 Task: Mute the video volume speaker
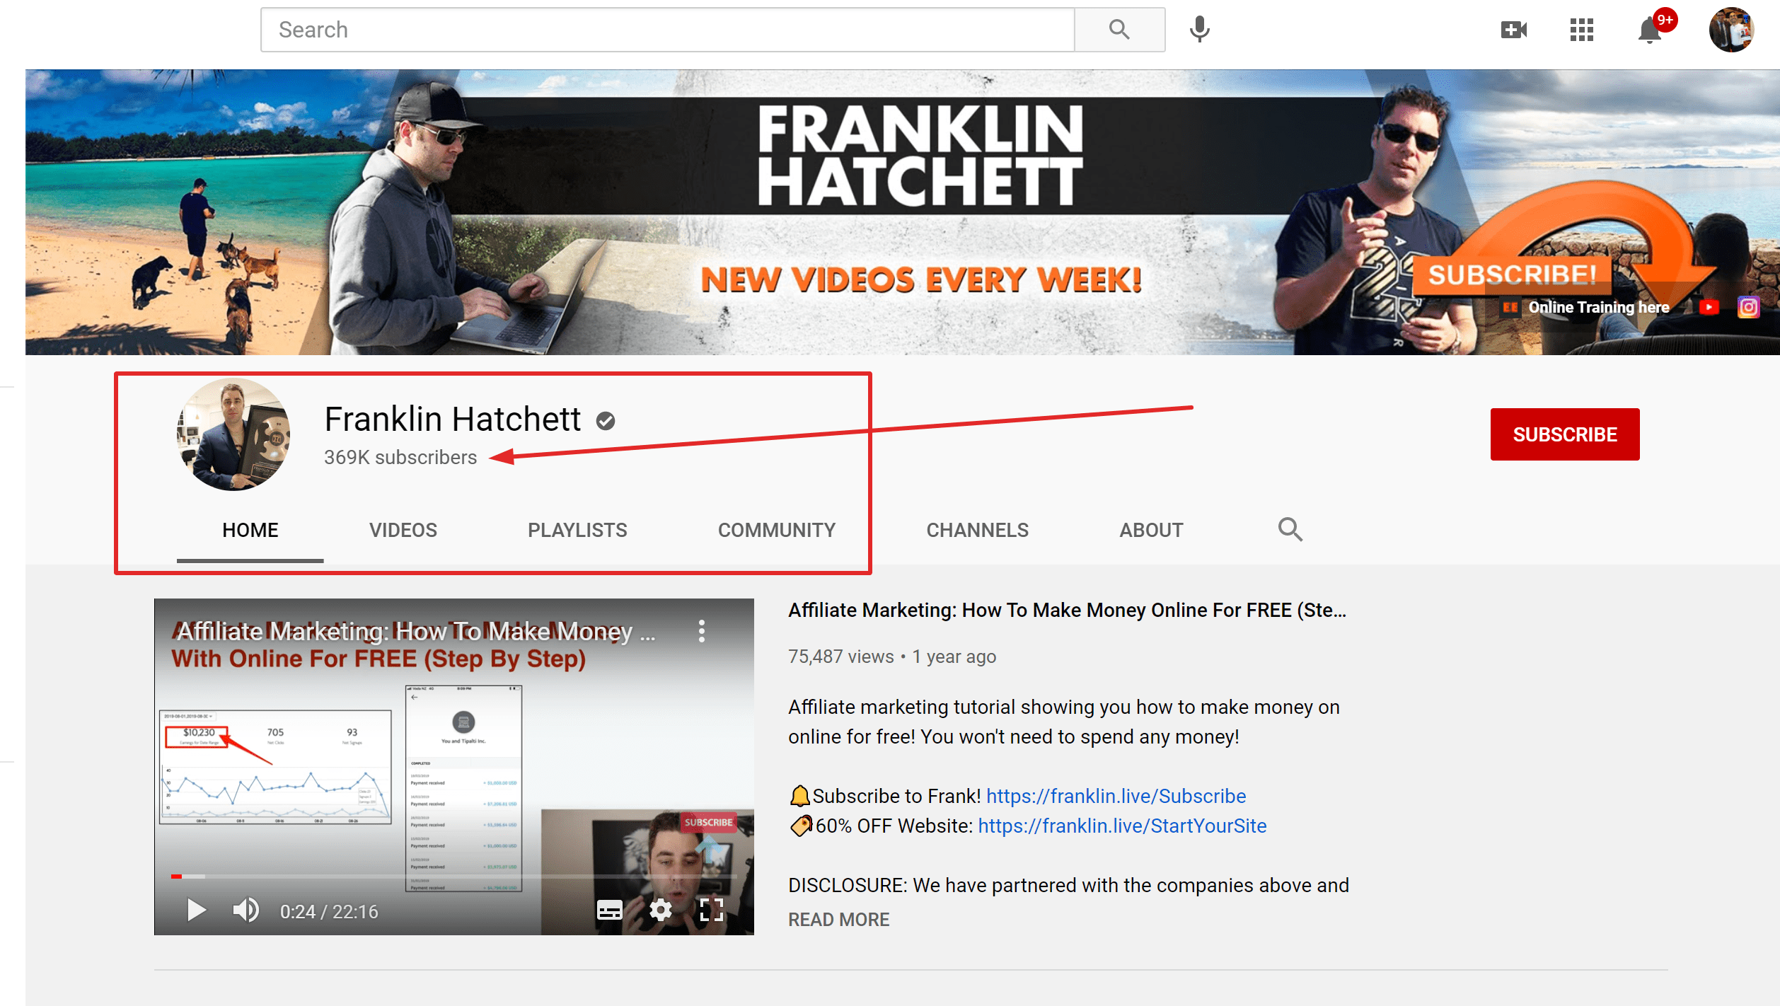coord(245,910)
